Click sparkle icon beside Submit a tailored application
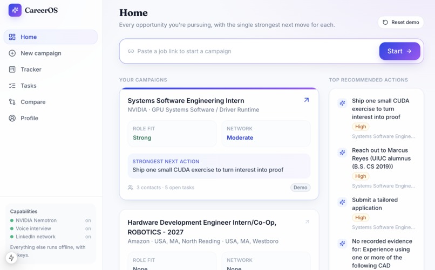 [342, 202]
